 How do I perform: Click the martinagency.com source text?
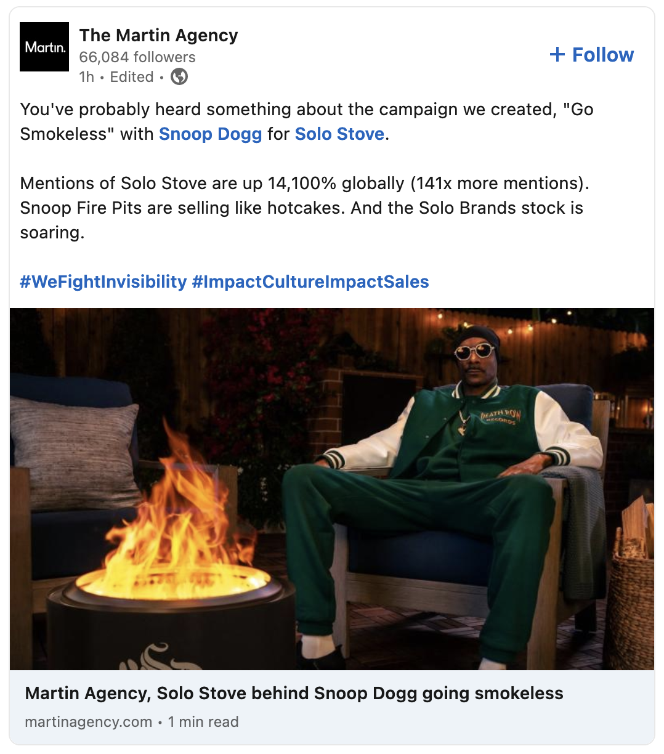pos(88,722)
